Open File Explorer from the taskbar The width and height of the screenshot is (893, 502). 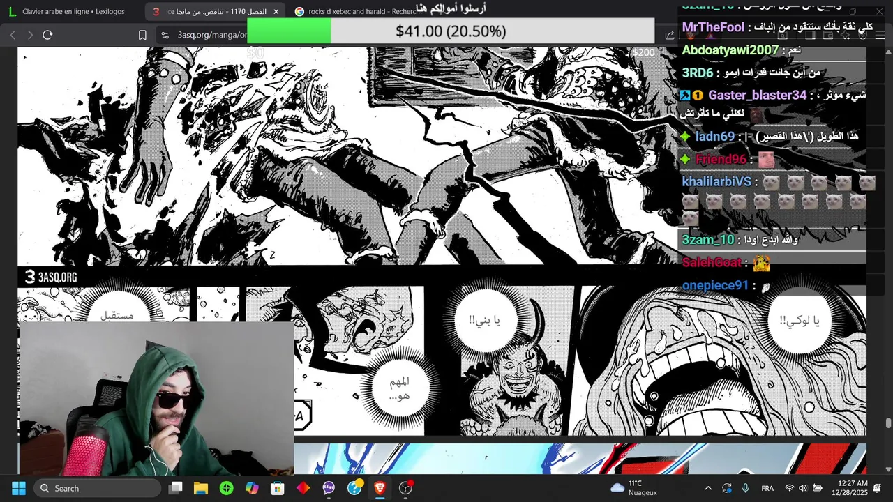tap(201, 488)
